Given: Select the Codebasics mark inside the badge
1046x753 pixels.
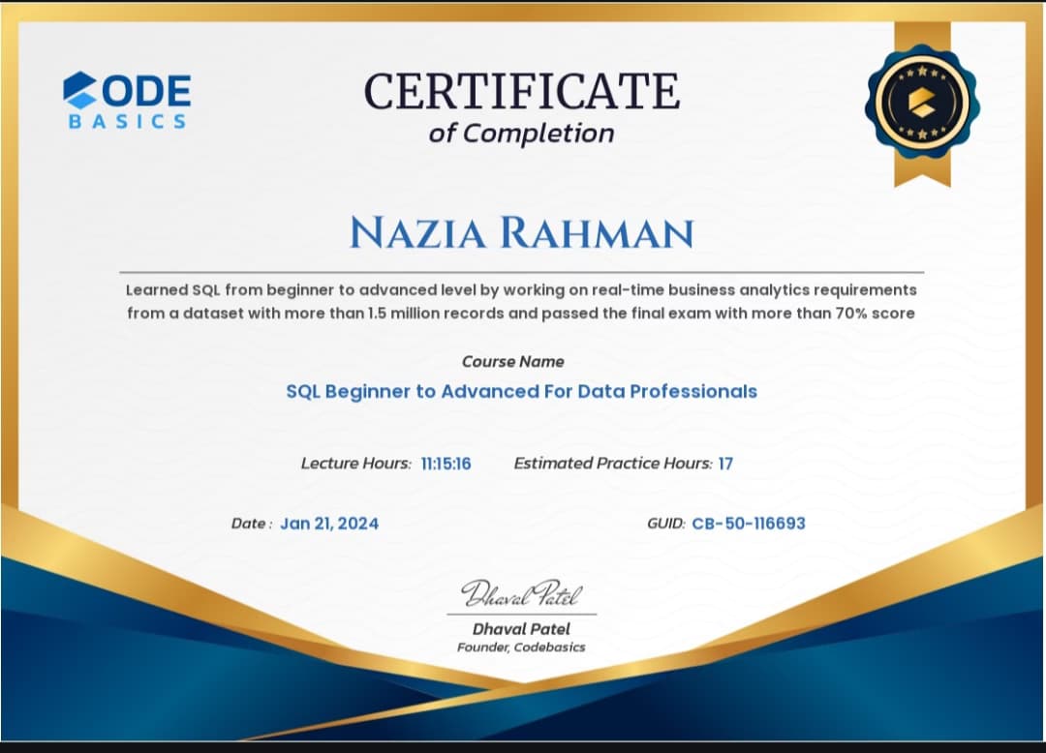Looking at the screenshot, I should (922, 100).
